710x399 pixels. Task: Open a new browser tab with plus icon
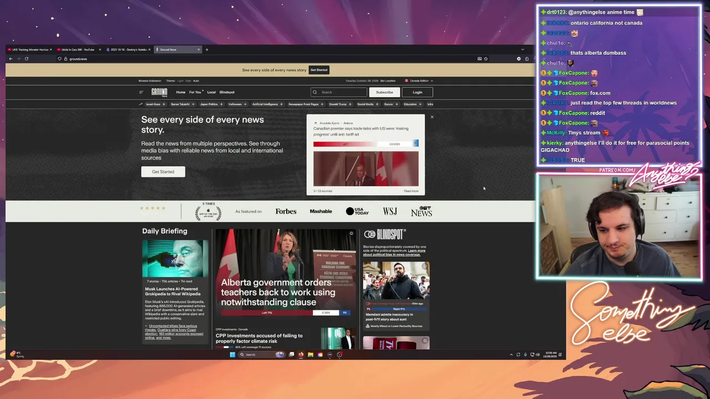tap(207, 49)
